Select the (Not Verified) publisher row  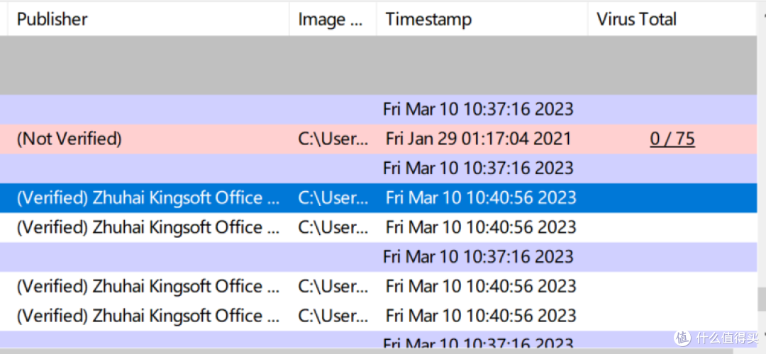coord(379,139)
